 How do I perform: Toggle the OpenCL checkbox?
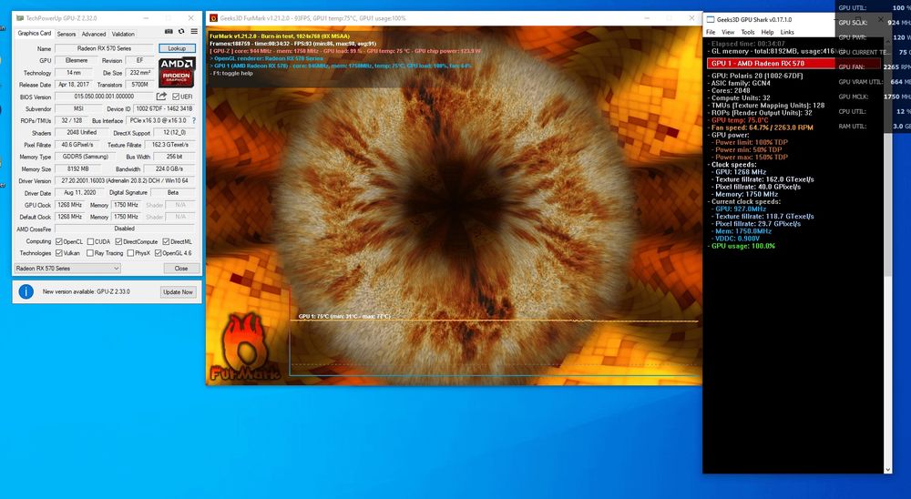click(58, 241)
